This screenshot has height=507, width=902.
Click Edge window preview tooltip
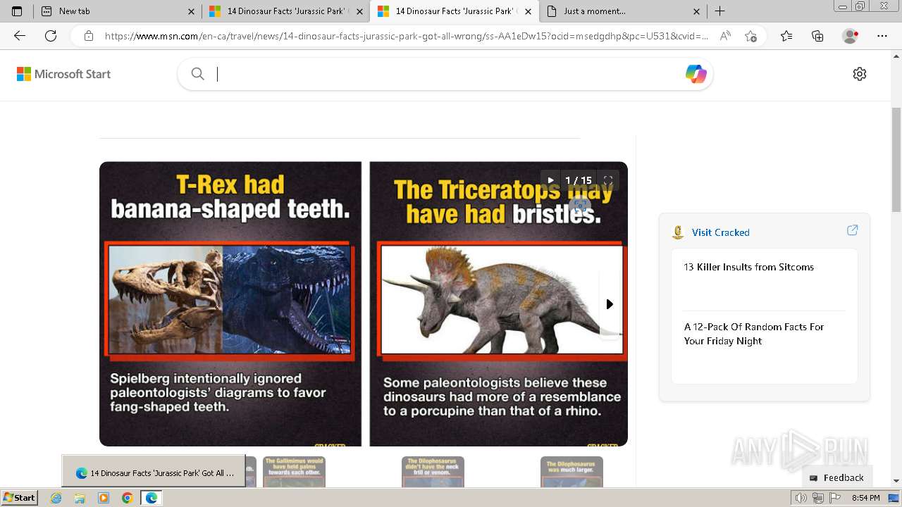click(154, 471)
